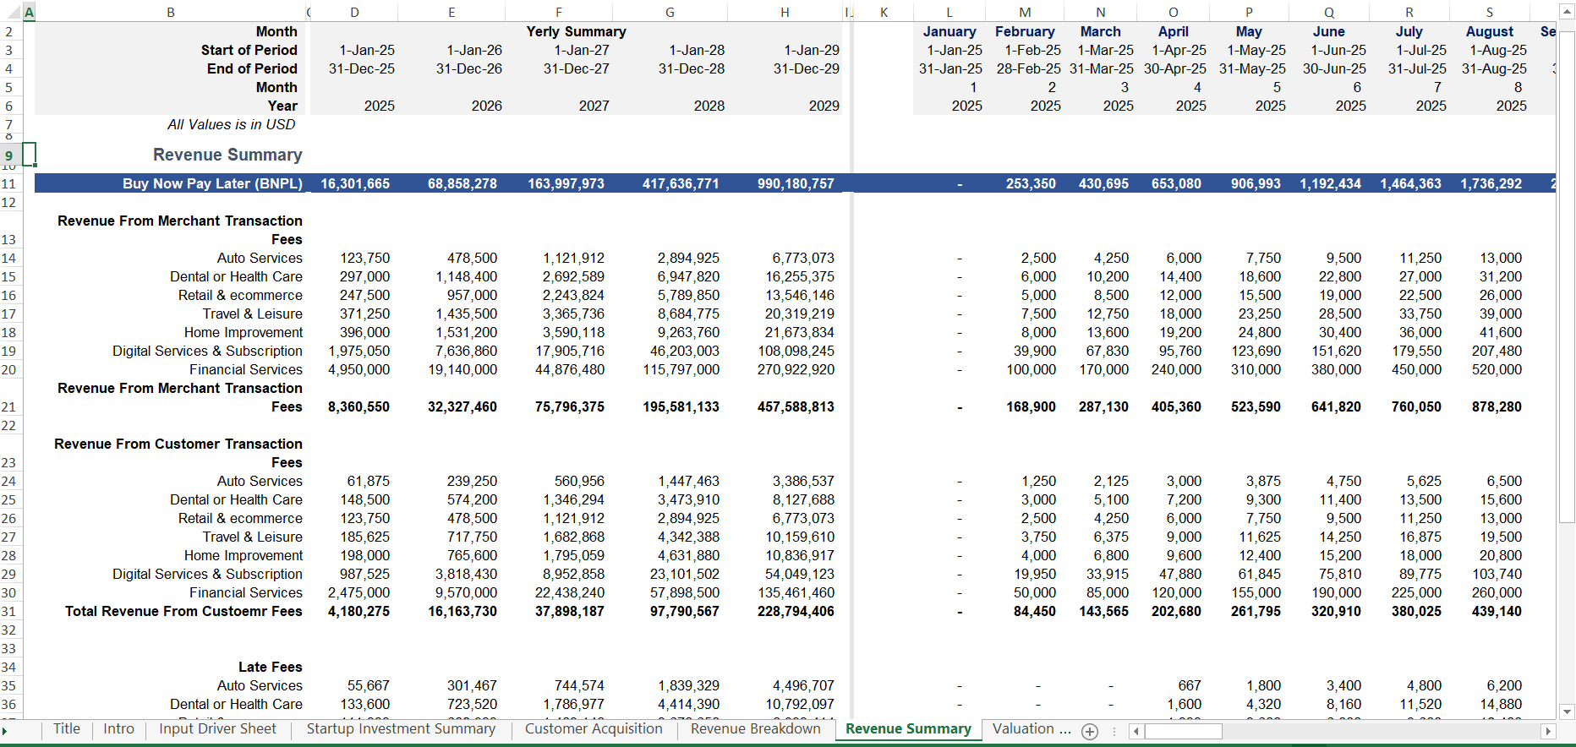This screenshot has width=1576, height=747.
Task: Select customer fees total 4,180,275
Action: click(x=358, y=611)
